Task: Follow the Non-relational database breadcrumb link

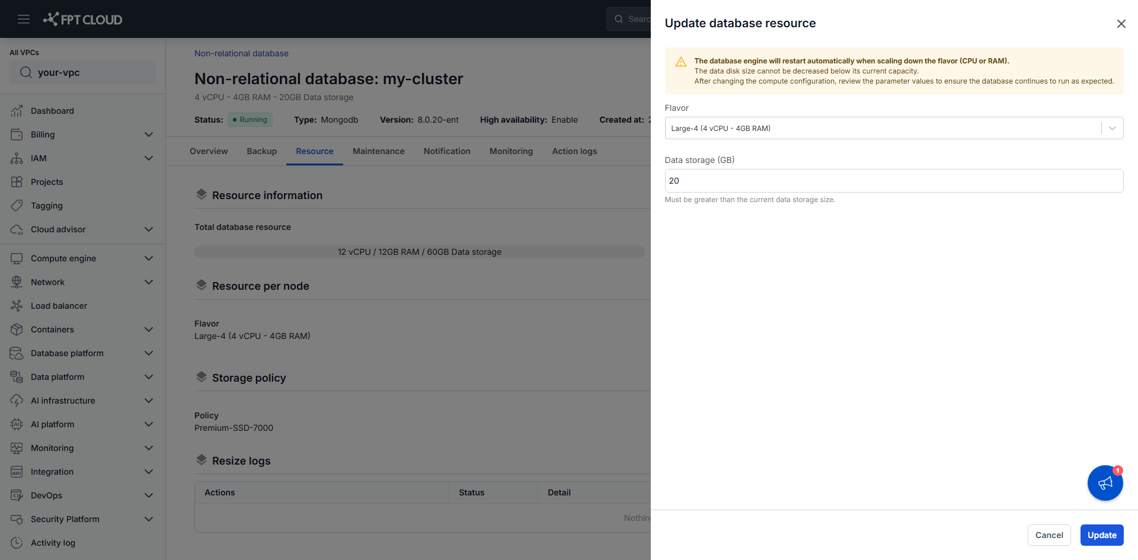Action: 241,53
